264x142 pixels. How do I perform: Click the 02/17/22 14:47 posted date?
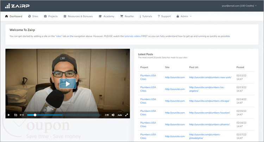241,136
